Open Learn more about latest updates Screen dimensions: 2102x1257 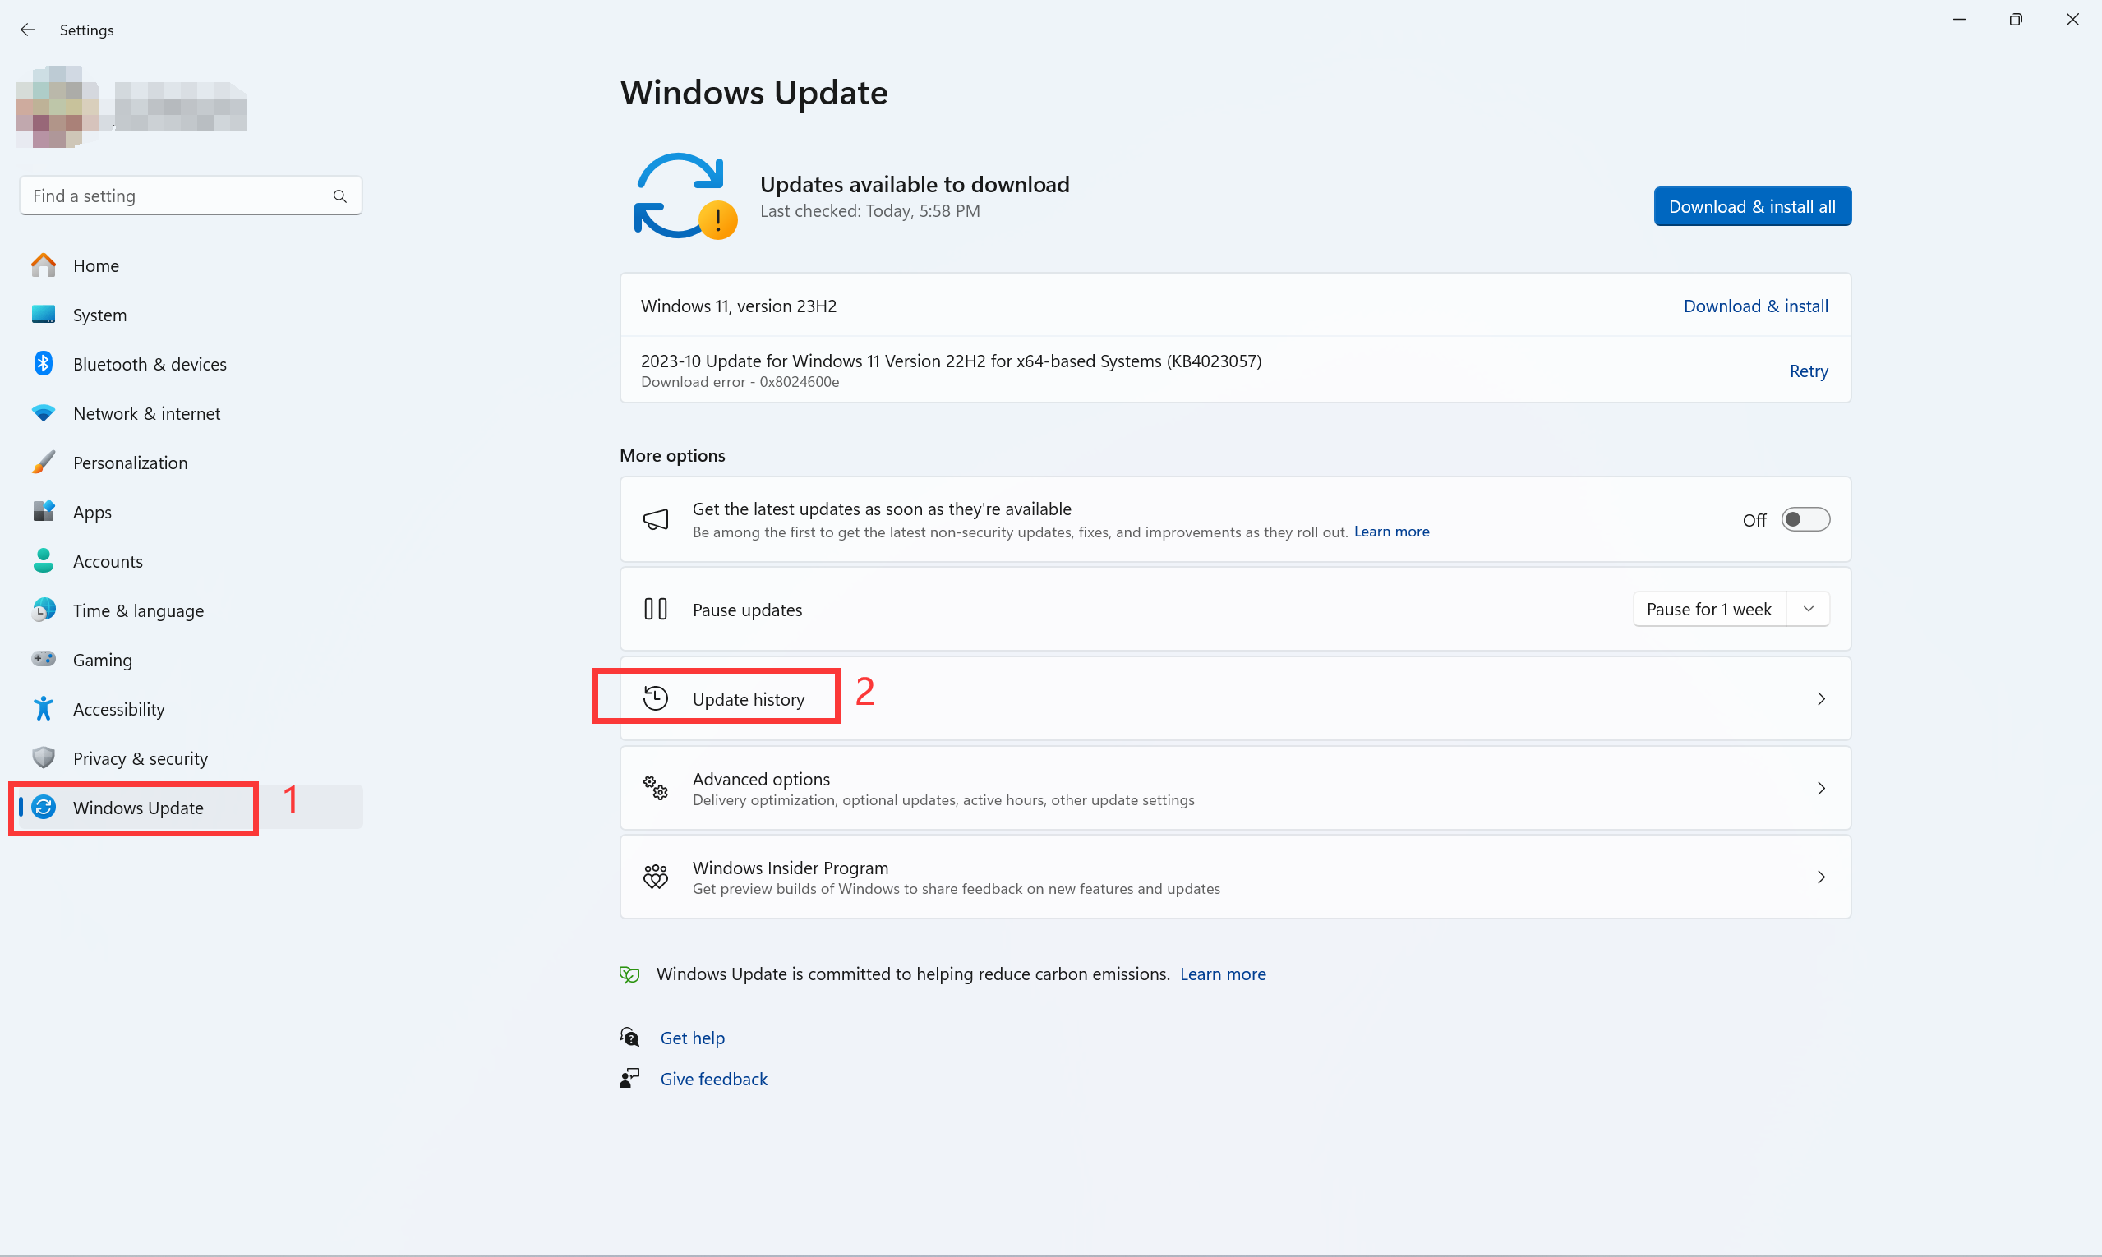1391,531
